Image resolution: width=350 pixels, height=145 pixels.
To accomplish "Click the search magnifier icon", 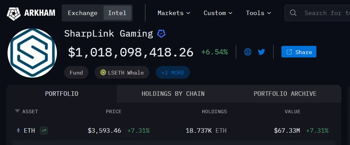I will 293,13.
